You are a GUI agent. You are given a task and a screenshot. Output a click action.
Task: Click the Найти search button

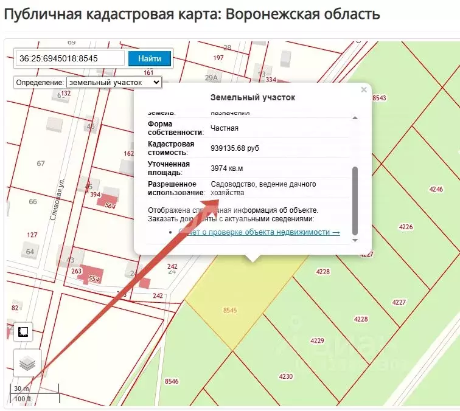[150, 58]
